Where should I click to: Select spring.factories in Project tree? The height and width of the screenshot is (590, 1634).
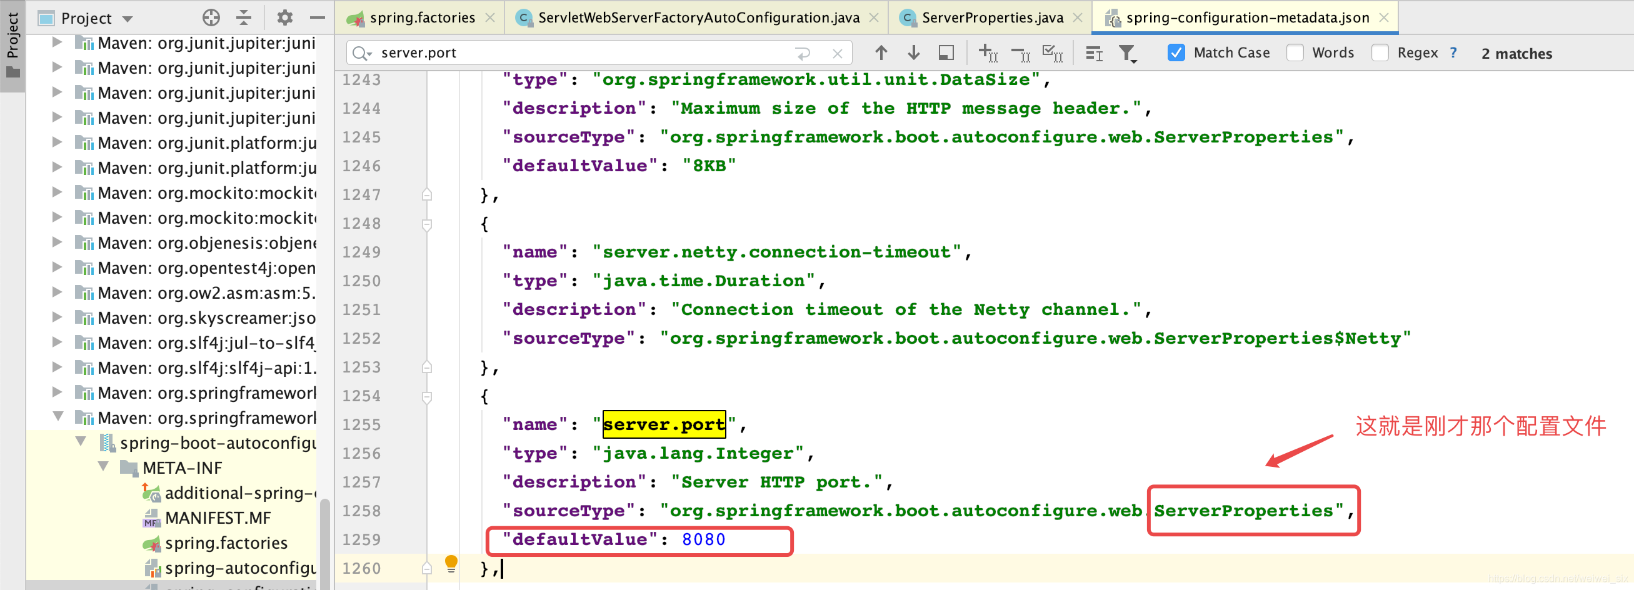[x=226, y=543]
